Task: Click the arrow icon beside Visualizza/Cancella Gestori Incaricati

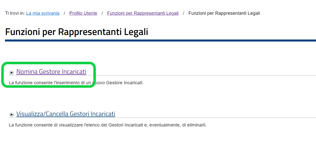Action: [11, 114]
